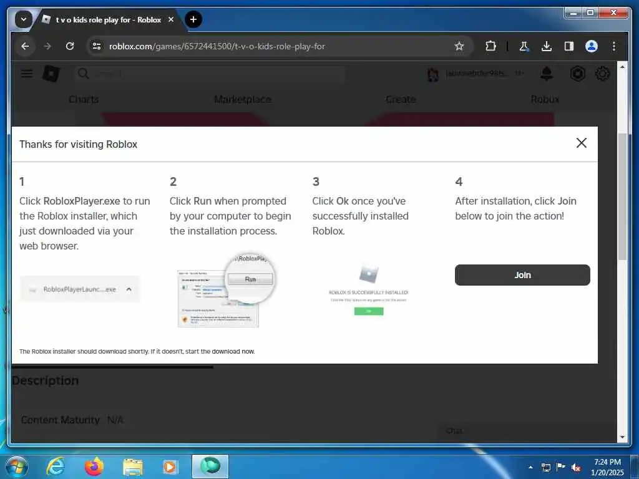Open the taskbar clock and date
The image size is (639, 479).
[x=607, y=467]
